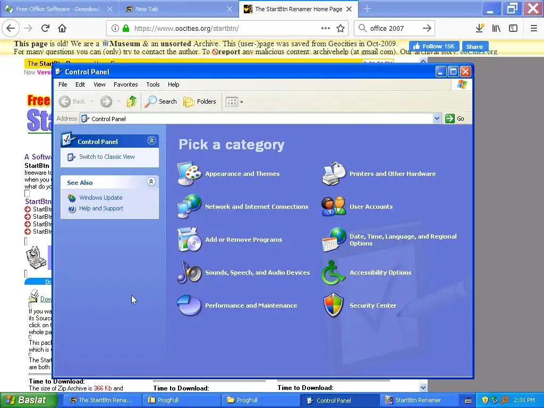Open the Help menu
Screen dimensions: 544x408
[x=174, y=84]
